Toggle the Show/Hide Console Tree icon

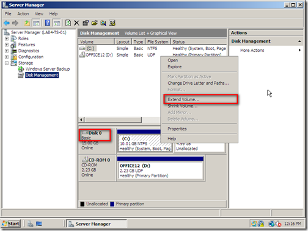tap(36, 23)
